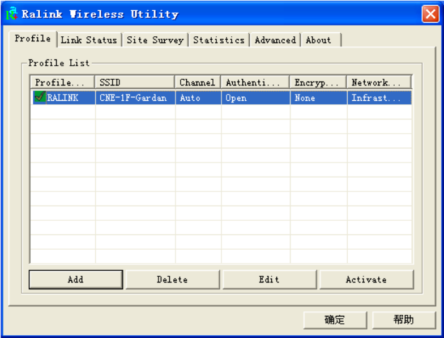
Task: Close the Ralink Wireless Utility window
Action: pos(430,14)
